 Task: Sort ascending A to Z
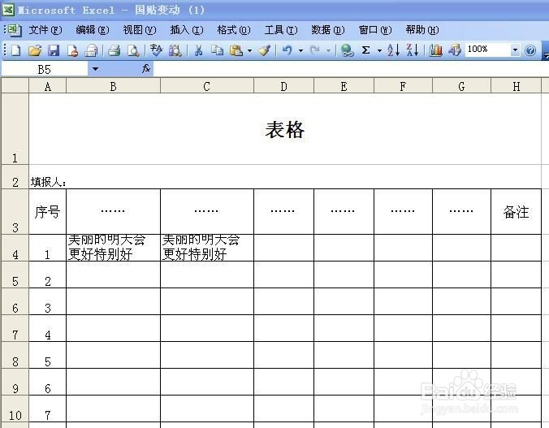(x=394, y=50)
